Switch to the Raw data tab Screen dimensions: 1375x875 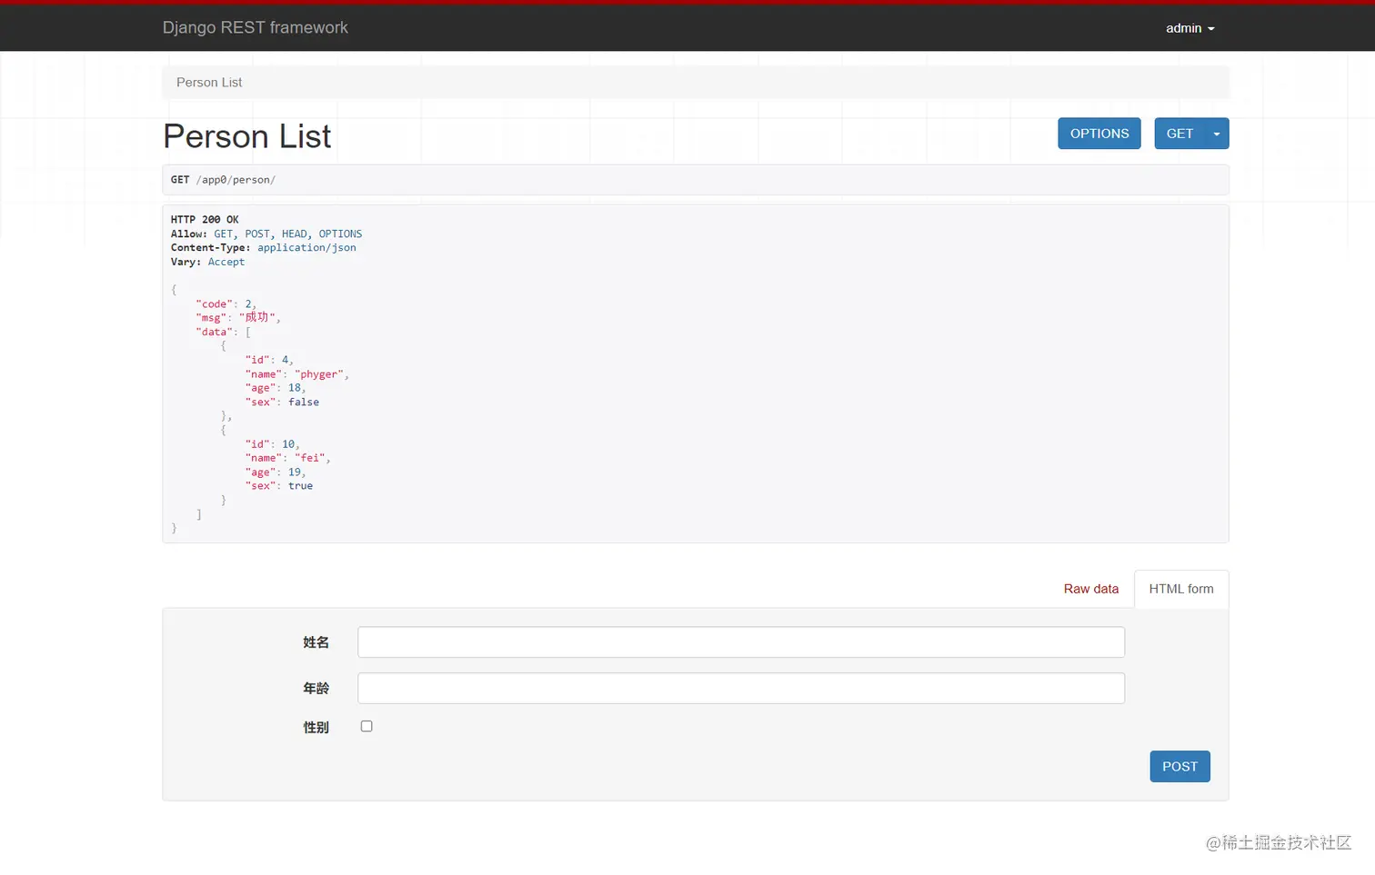click(x=1090, y=589)
